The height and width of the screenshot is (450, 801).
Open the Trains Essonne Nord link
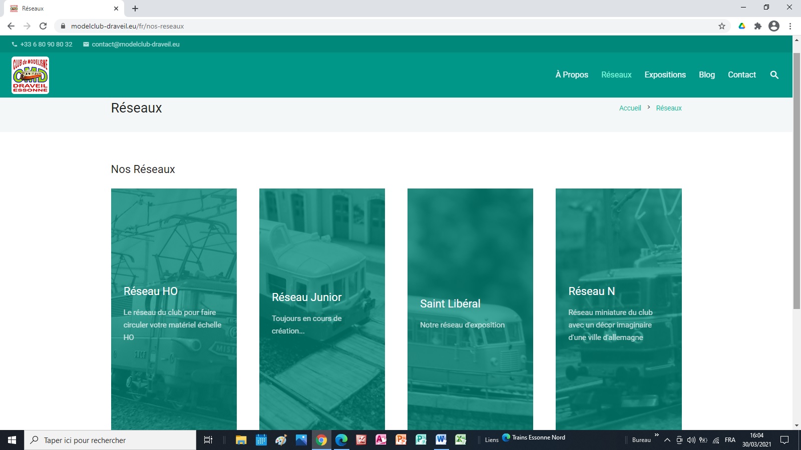[x=534, y=437]
